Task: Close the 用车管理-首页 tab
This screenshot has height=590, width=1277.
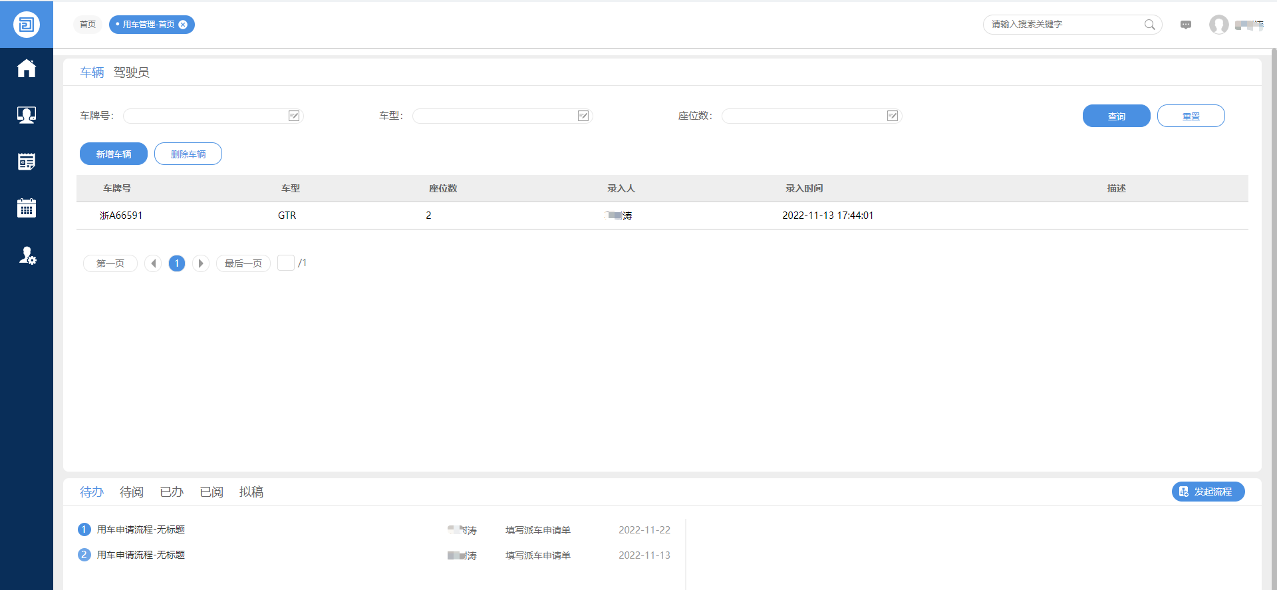Action: tap(183, 25)
